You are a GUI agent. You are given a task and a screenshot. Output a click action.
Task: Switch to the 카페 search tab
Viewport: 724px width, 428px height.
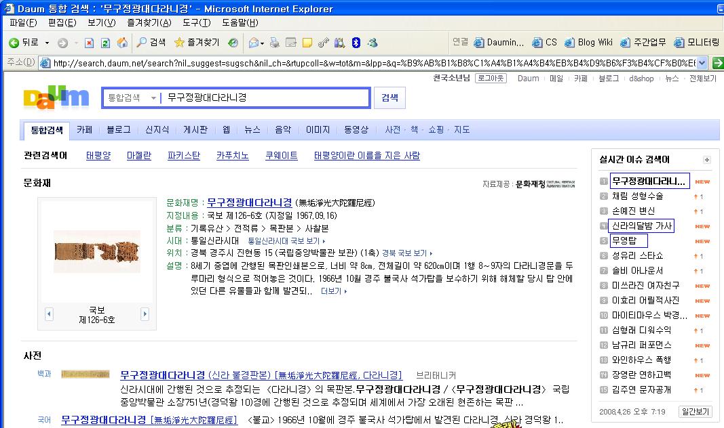point(85,130)
